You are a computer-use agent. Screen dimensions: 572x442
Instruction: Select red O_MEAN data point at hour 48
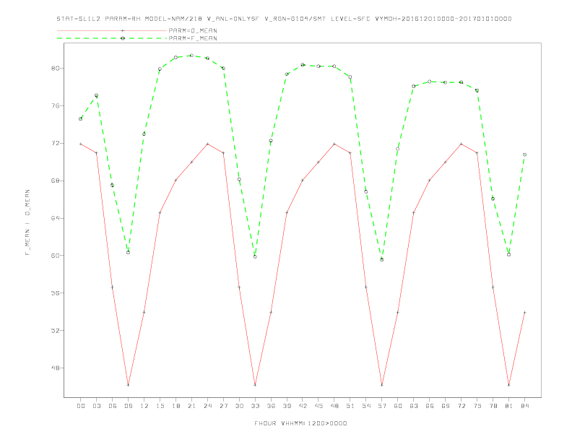tap(334, 144)
